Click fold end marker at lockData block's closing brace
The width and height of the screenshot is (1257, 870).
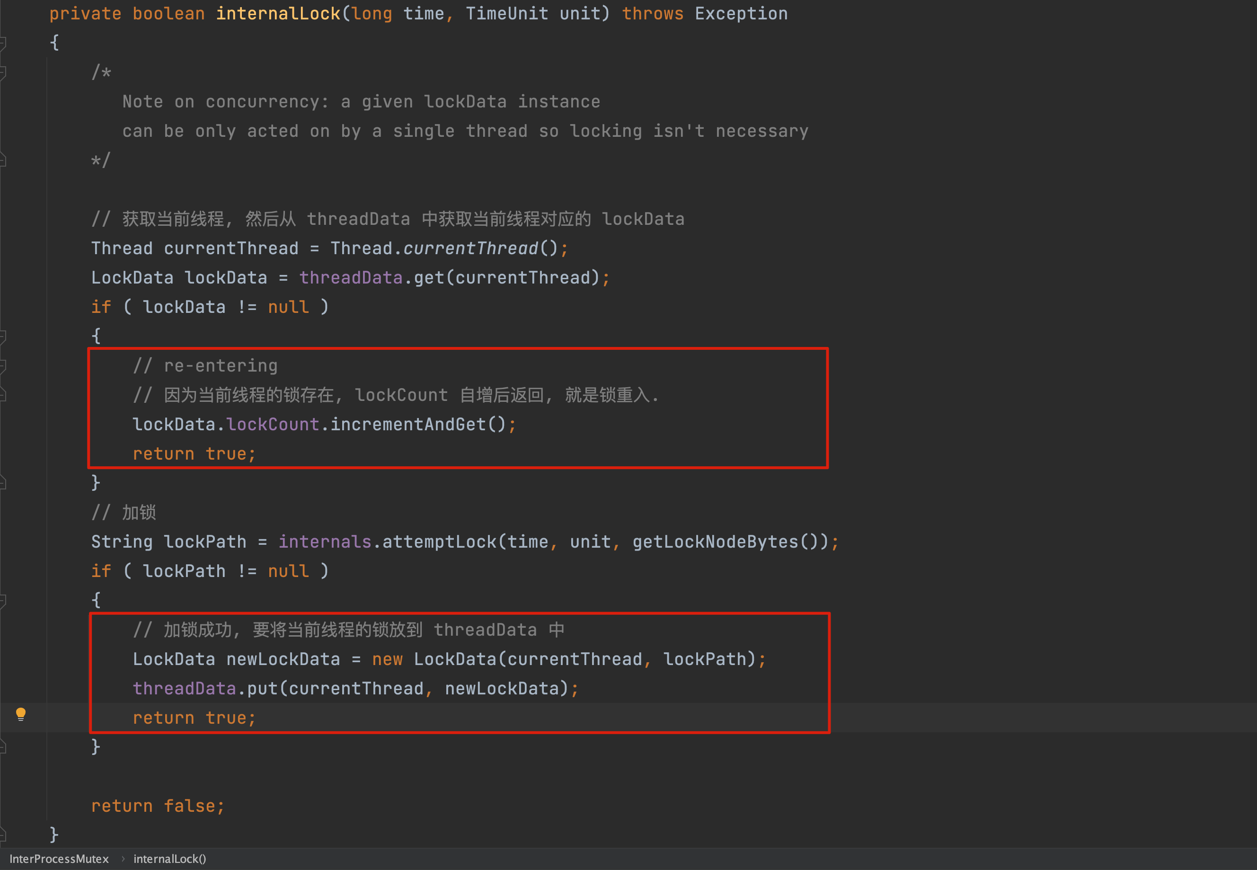2,482
